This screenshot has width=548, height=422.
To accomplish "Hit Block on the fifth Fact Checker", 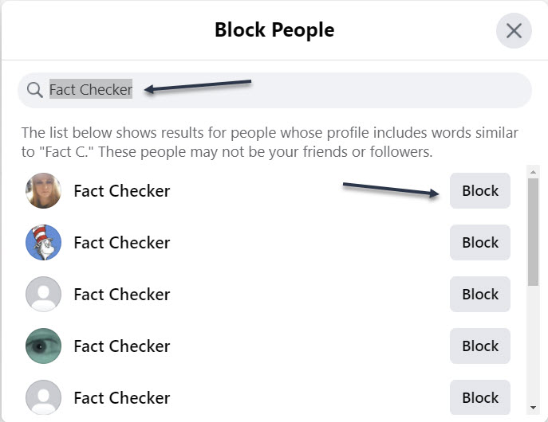I will [479, 397].
